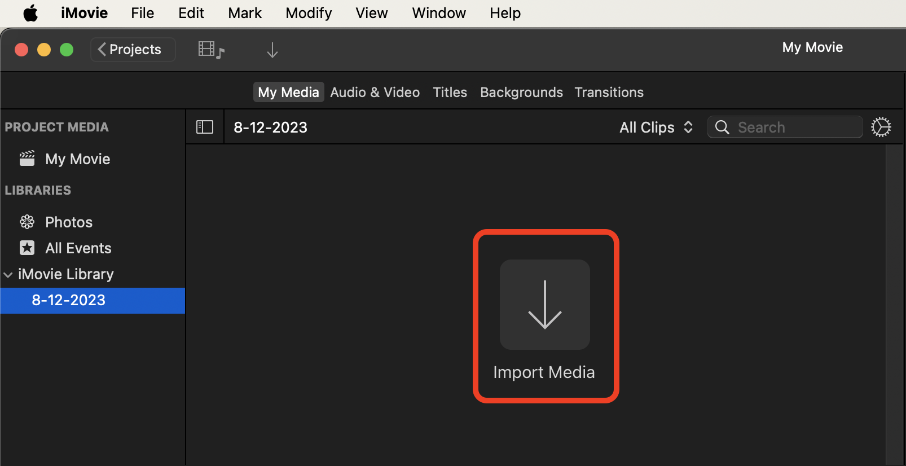Switch to the Audio & Video tab
Image resolution: width=906 pixels, height=466 pixels.
375,92
